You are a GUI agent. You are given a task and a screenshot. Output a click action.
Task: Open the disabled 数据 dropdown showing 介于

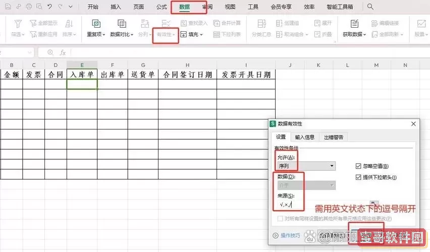[x=306, y=185]
